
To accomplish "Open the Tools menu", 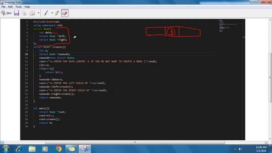I will click(x=19, y=7).
